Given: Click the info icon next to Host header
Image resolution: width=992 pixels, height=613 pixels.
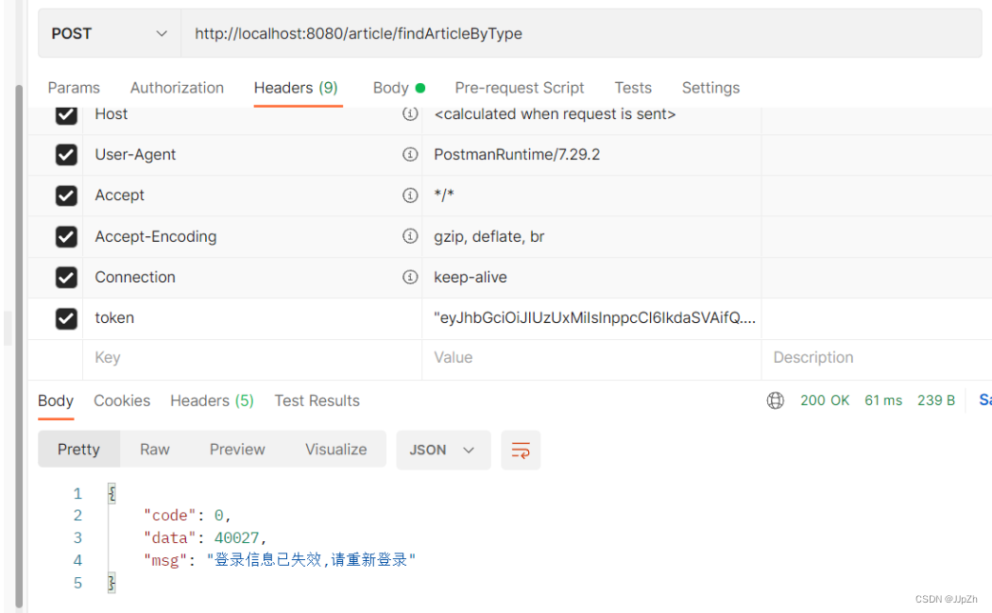Looking at the screenshot, I should tap(410, 114).
